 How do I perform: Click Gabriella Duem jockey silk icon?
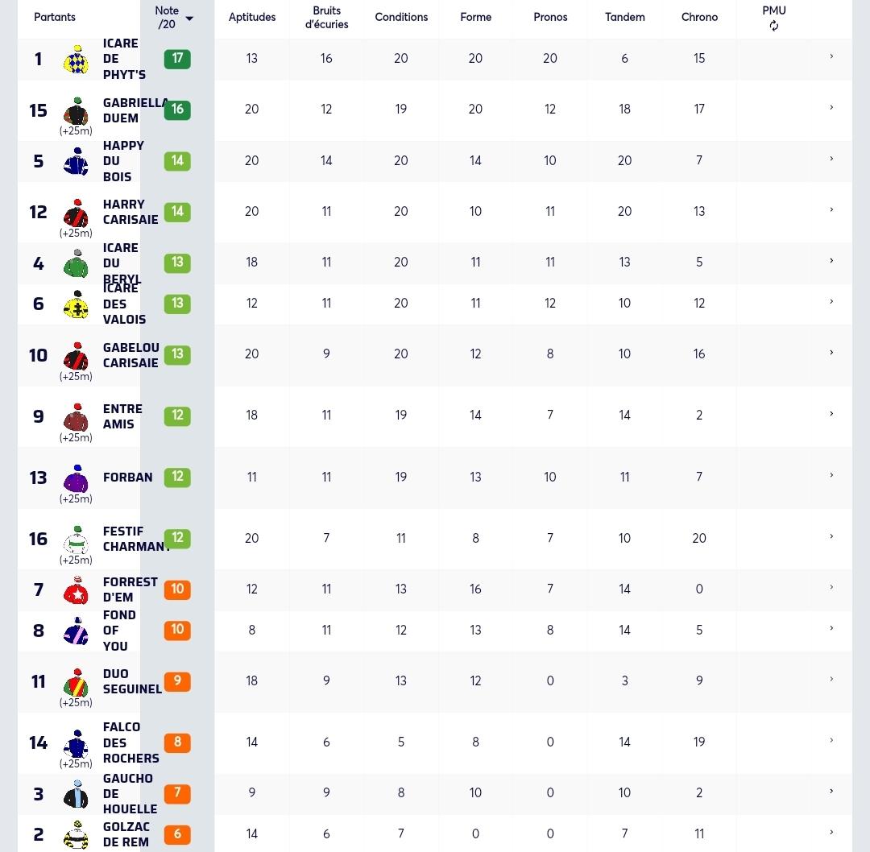[x=77, y=111]
